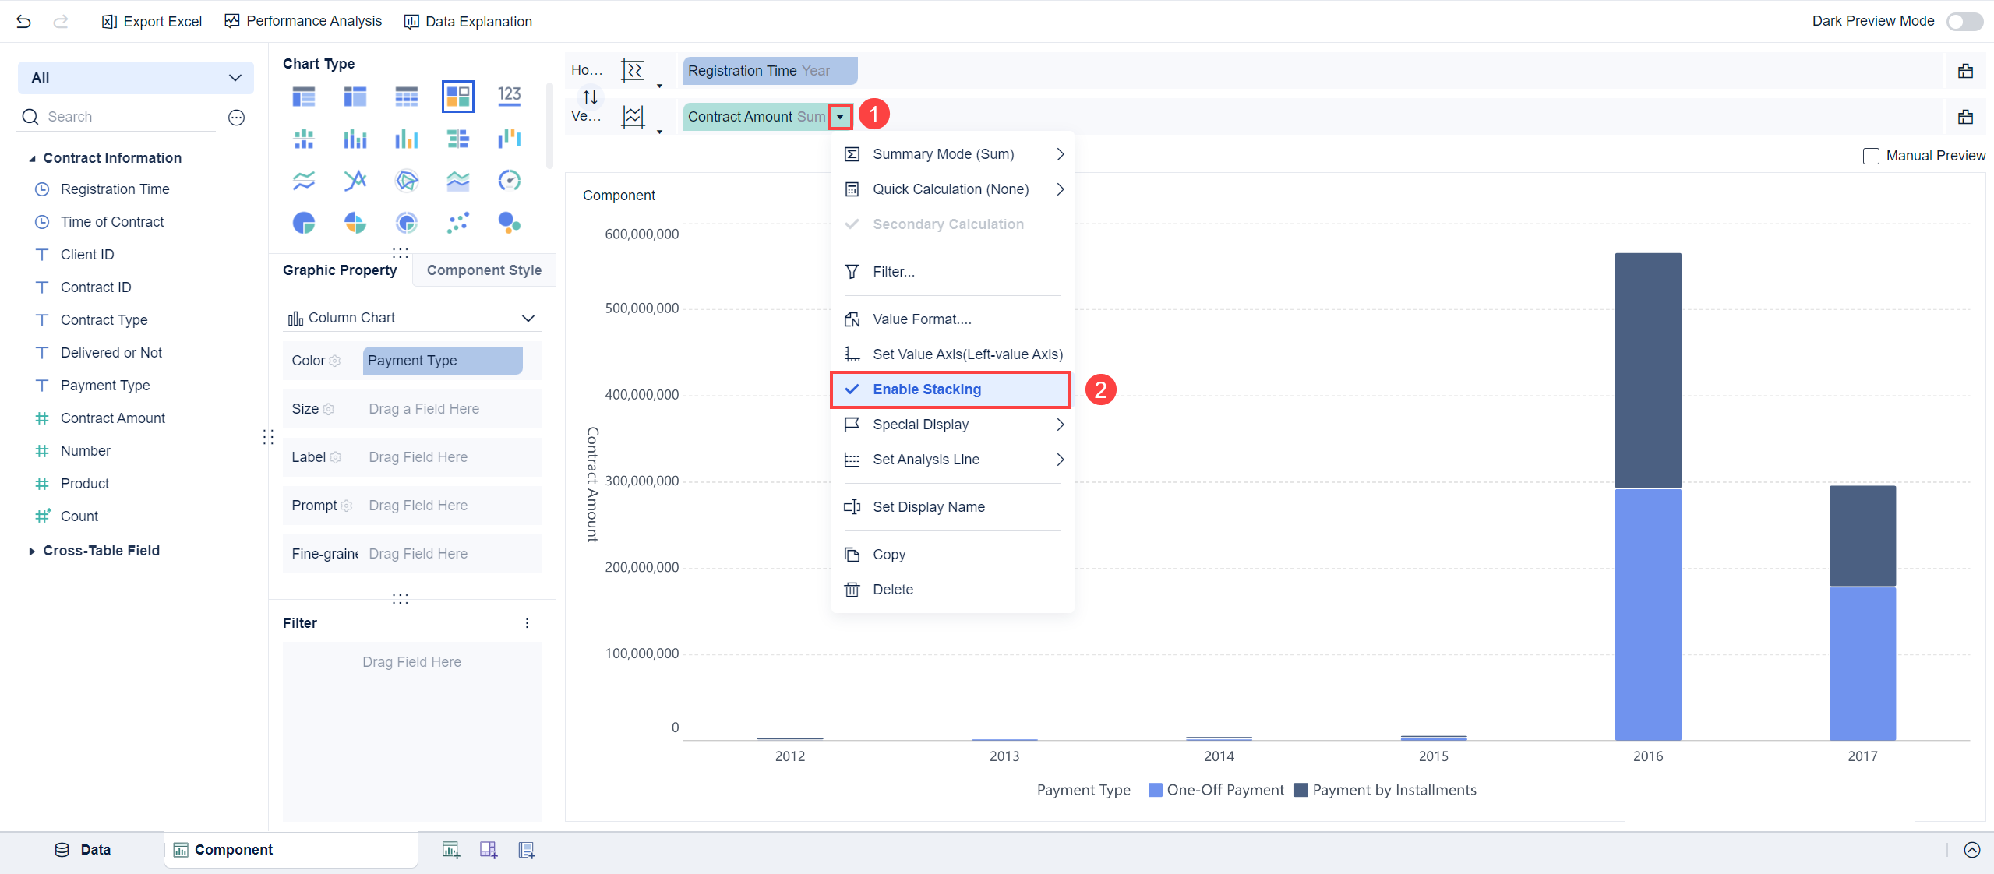Open the All data table dropdown

136,78
